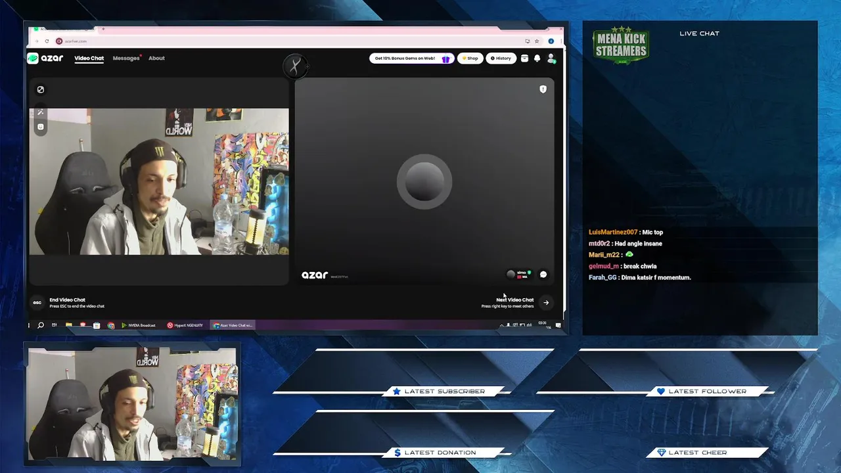Open Task View in the taskbar

tap(54, 325)
